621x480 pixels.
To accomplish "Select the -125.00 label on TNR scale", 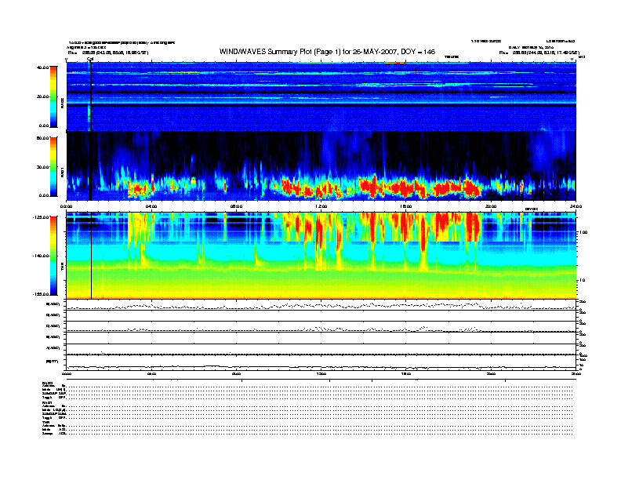I will [42, 217].
